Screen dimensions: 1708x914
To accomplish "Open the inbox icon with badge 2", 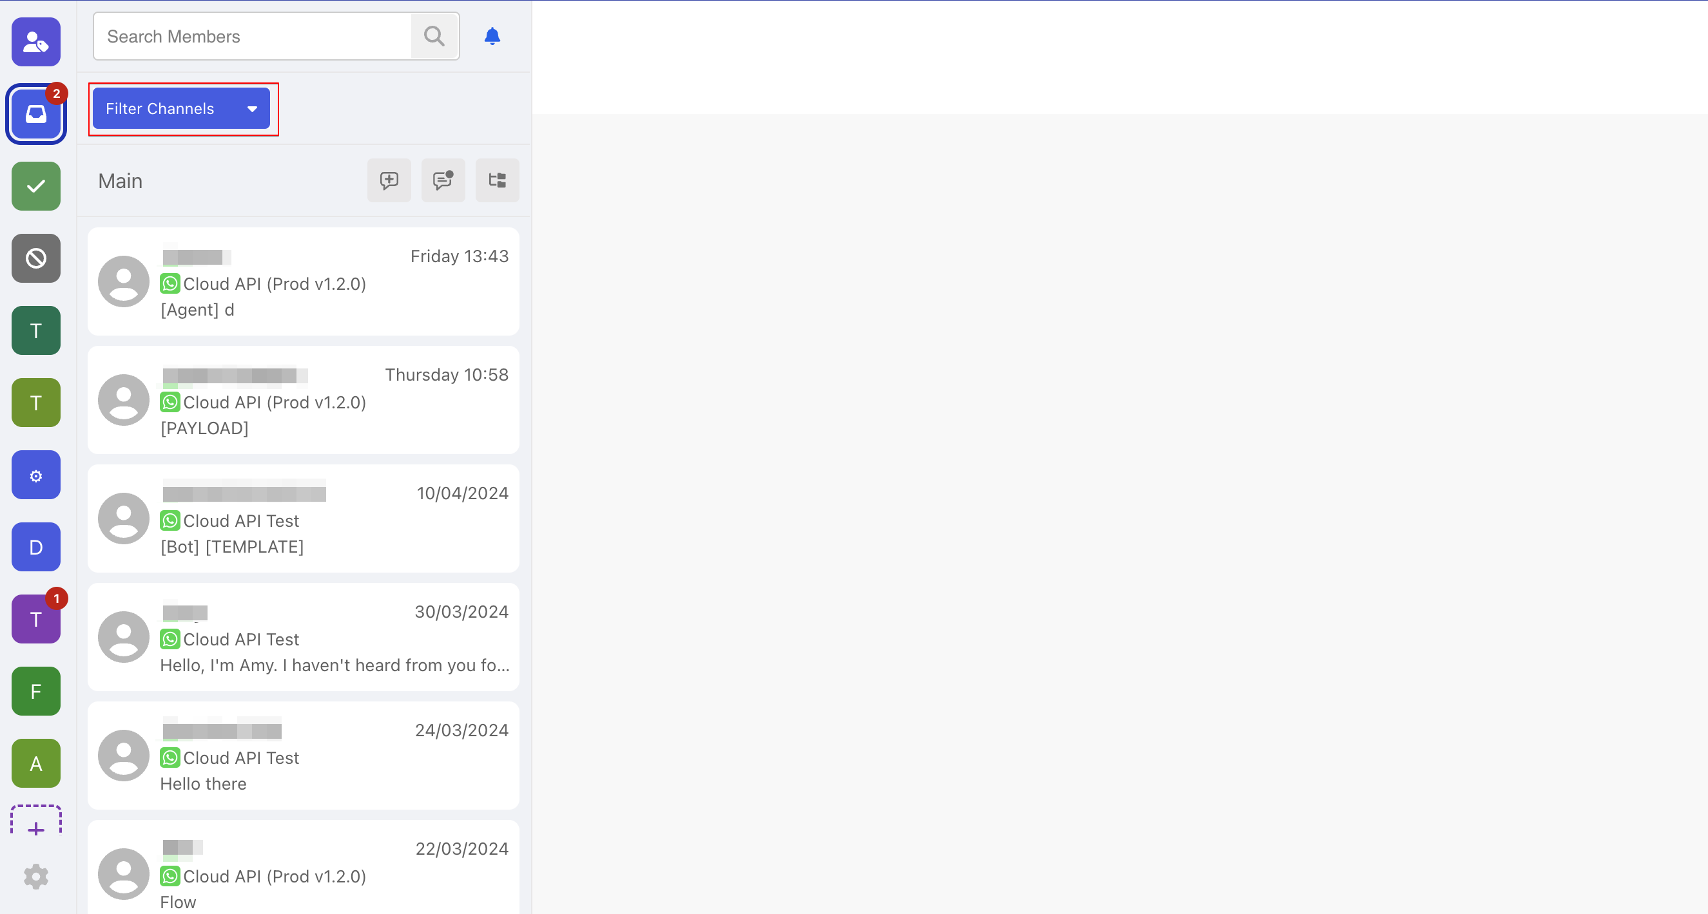I will click(36, 114).
